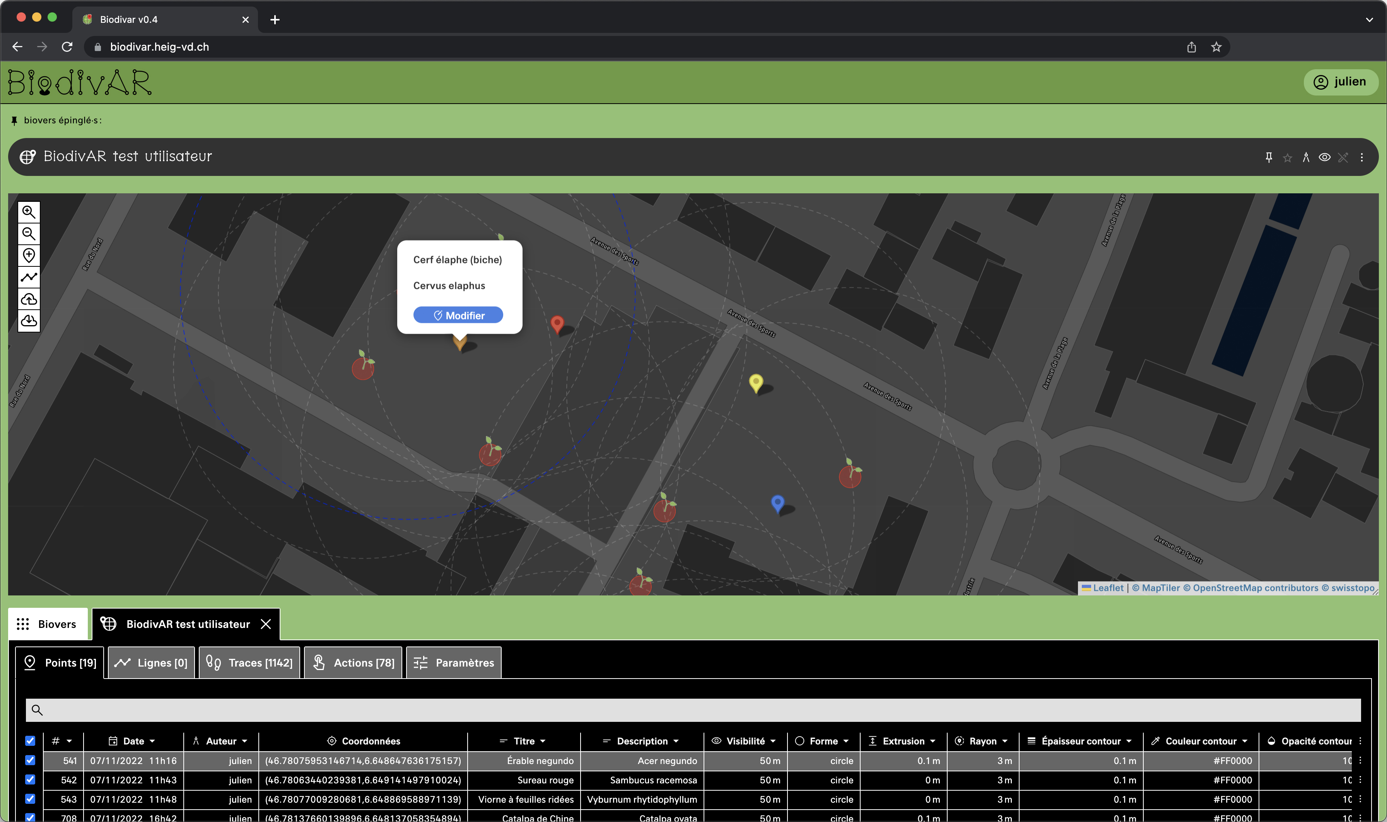Screen dimensions: 1387x822
Task: Click the yellow map marker pin
Action: point(755,382)
